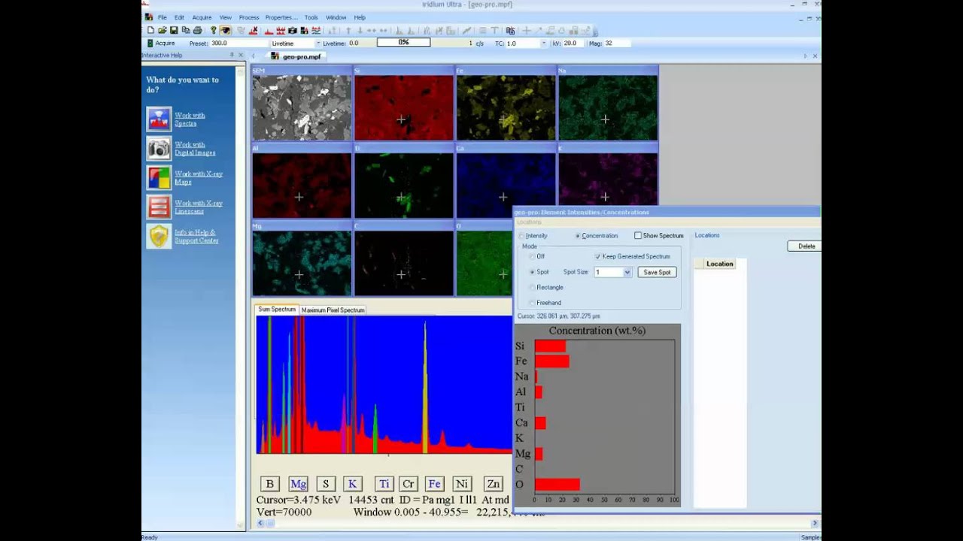Open the Spot Size dropdown
Image resolution: width=963 pixels, height=541 pixels.
pos(627,272)
